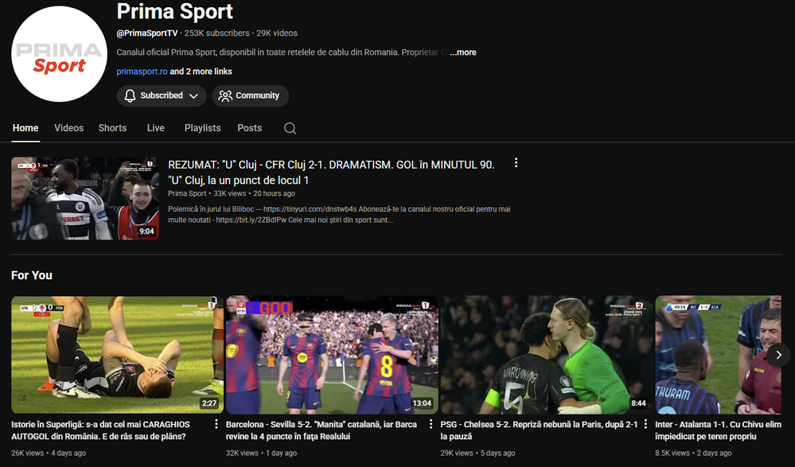Play the PSG - Chelsea 5-2 thumbnail
Viewport: 795px width, 467px height.
tap(547, 355)
